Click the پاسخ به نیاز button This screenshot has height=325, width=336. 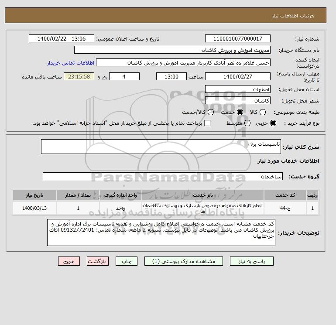pos(252,261)
